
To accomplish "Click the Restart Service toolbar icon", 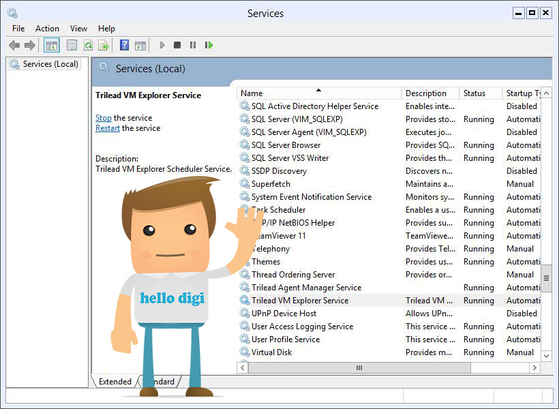I will pyautogui.click(x=209, y=45).
